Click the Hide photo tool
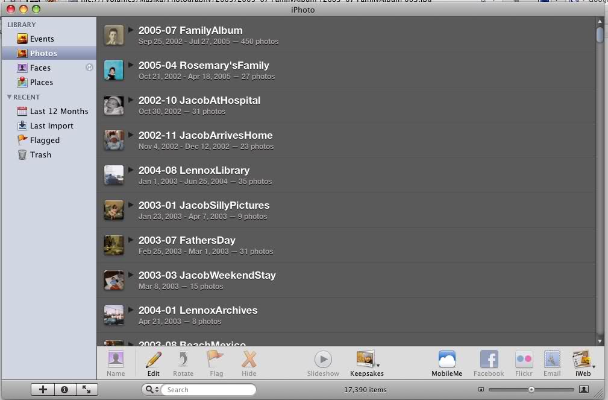The width and height of the screenshot is (608, 400). tap(249, 363)
